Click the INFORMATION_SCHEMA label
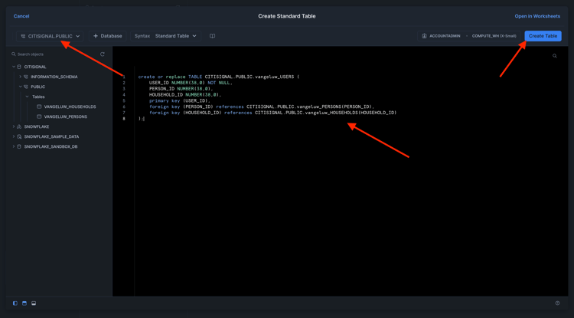This screenshot has width=574, height=318. (54, 77)
